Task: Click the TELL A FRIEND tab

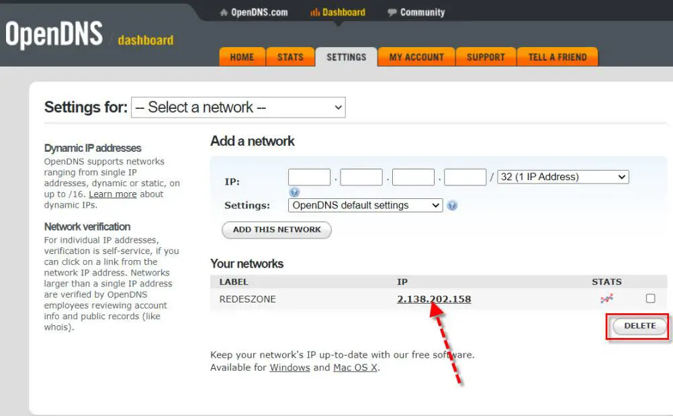Action: click(x=557, y=57)
